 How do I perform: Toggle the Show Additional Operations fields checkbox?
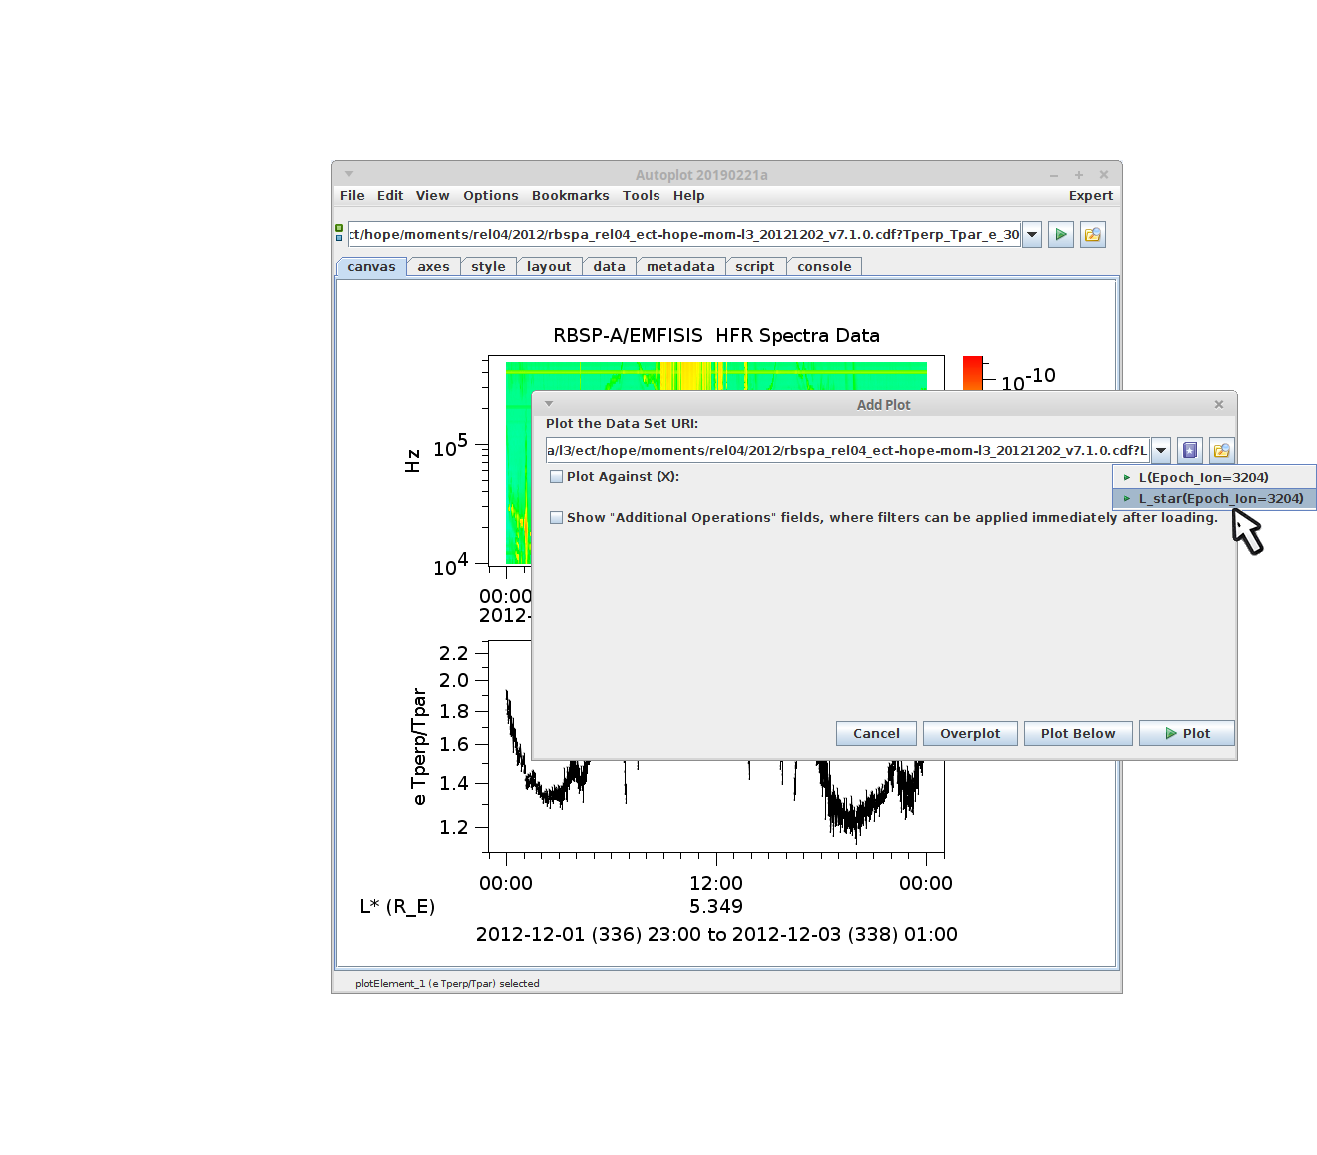[557, 518]
